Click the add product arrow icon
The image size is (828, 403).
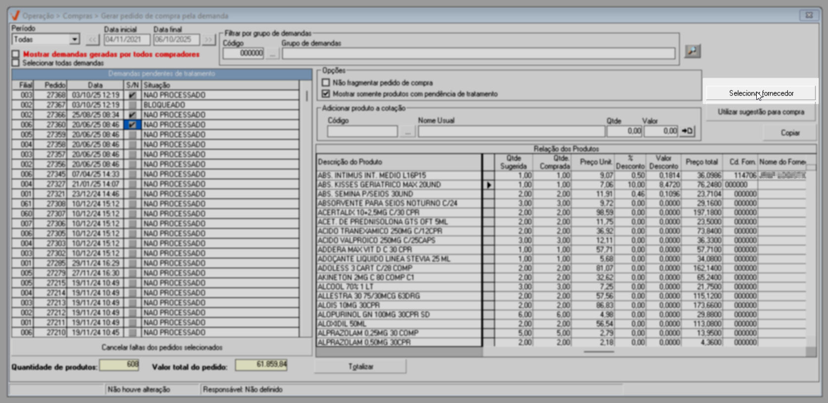point(687,131)
